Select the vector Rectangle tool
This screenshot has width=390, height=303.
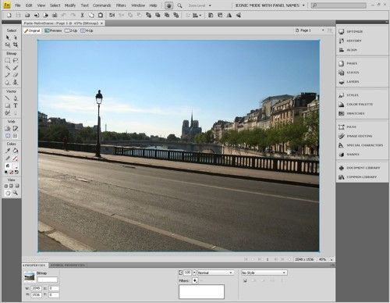8,105
